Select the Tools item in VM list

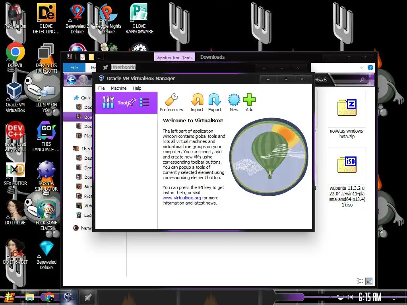click(126, 103)
